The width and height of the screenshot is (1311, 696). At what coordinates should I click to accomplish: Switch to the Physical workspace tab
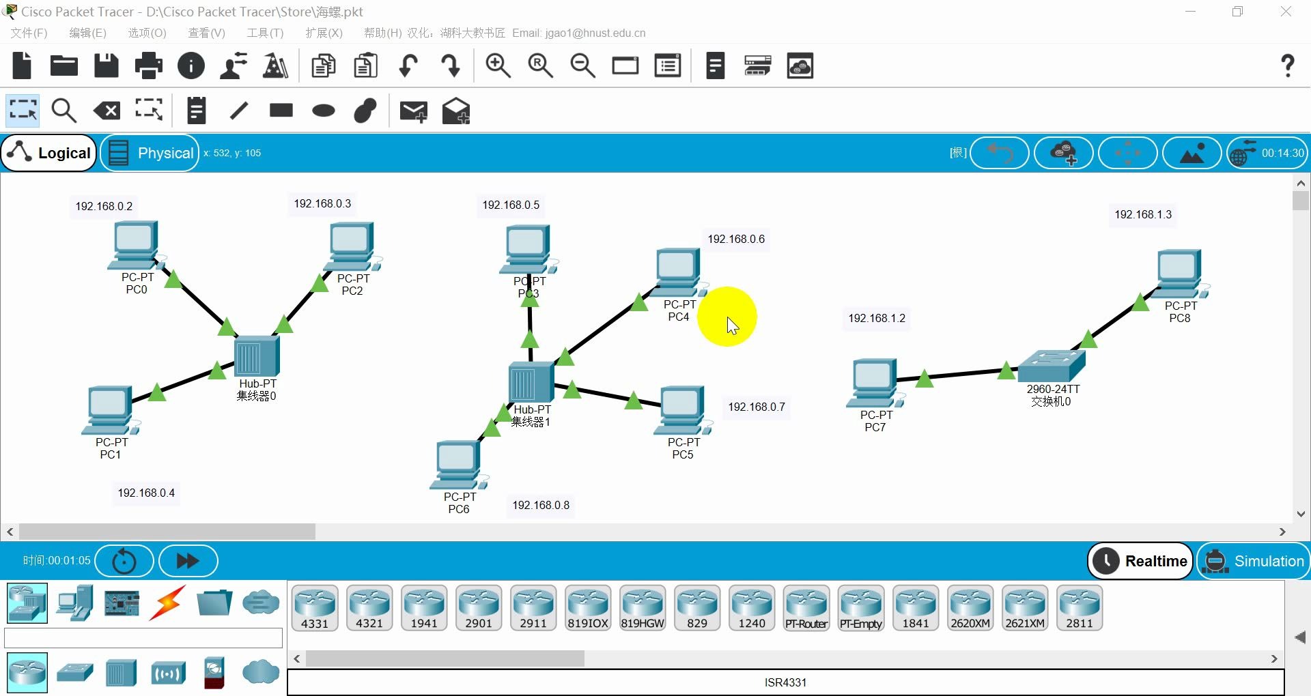click(150, 152)
